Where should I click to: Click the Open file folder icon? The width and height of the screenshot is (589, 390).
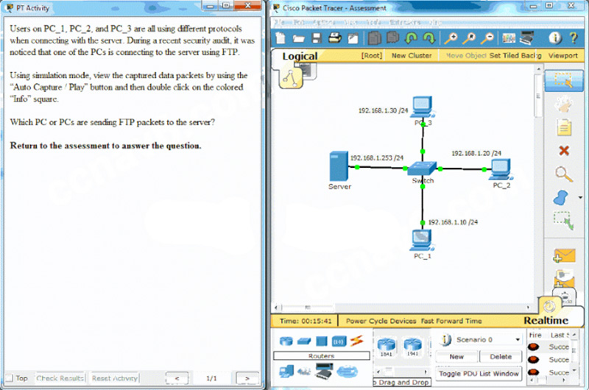pyautogui.click(x=299, y=38)
